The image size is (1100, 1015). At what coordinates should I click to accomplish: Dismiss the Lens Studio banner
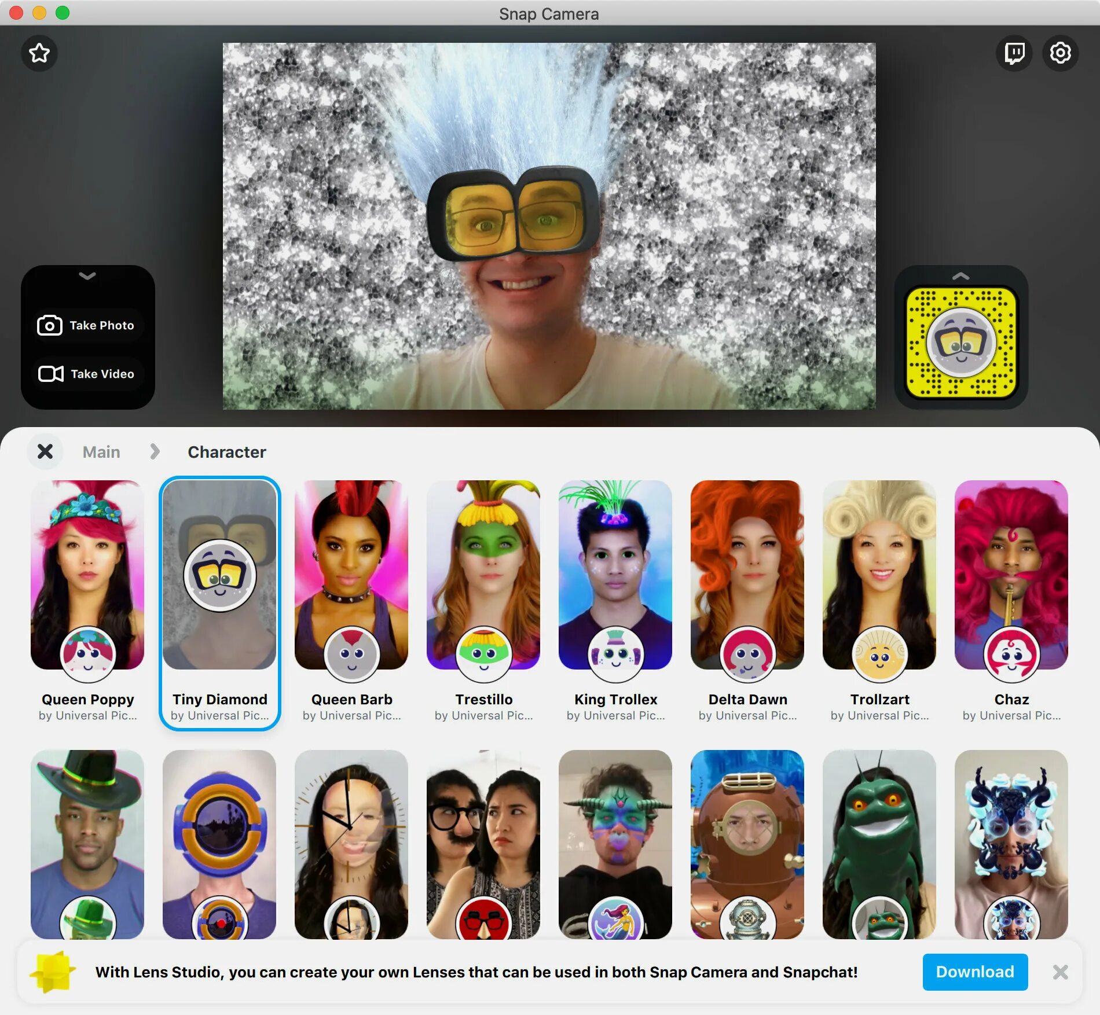click(1060, 972)
